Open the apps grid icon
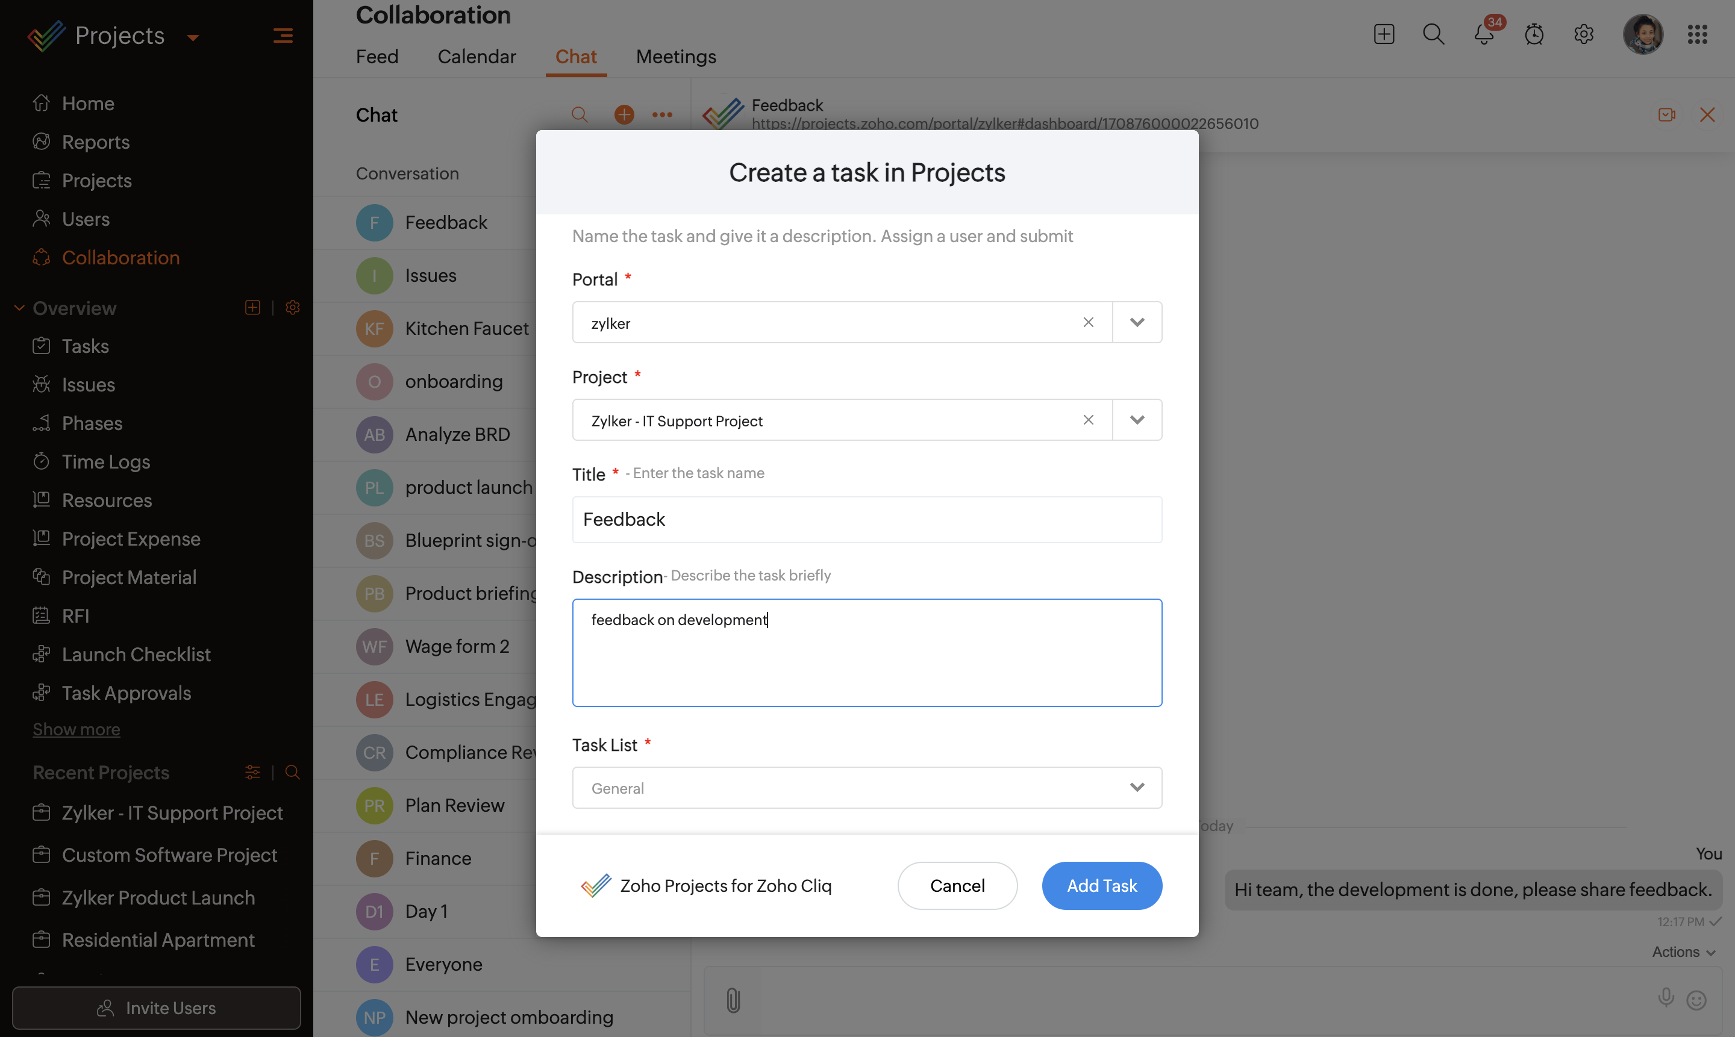Image resolution: width=1735 pixels, height=1037 pixels. point(1697,34)
